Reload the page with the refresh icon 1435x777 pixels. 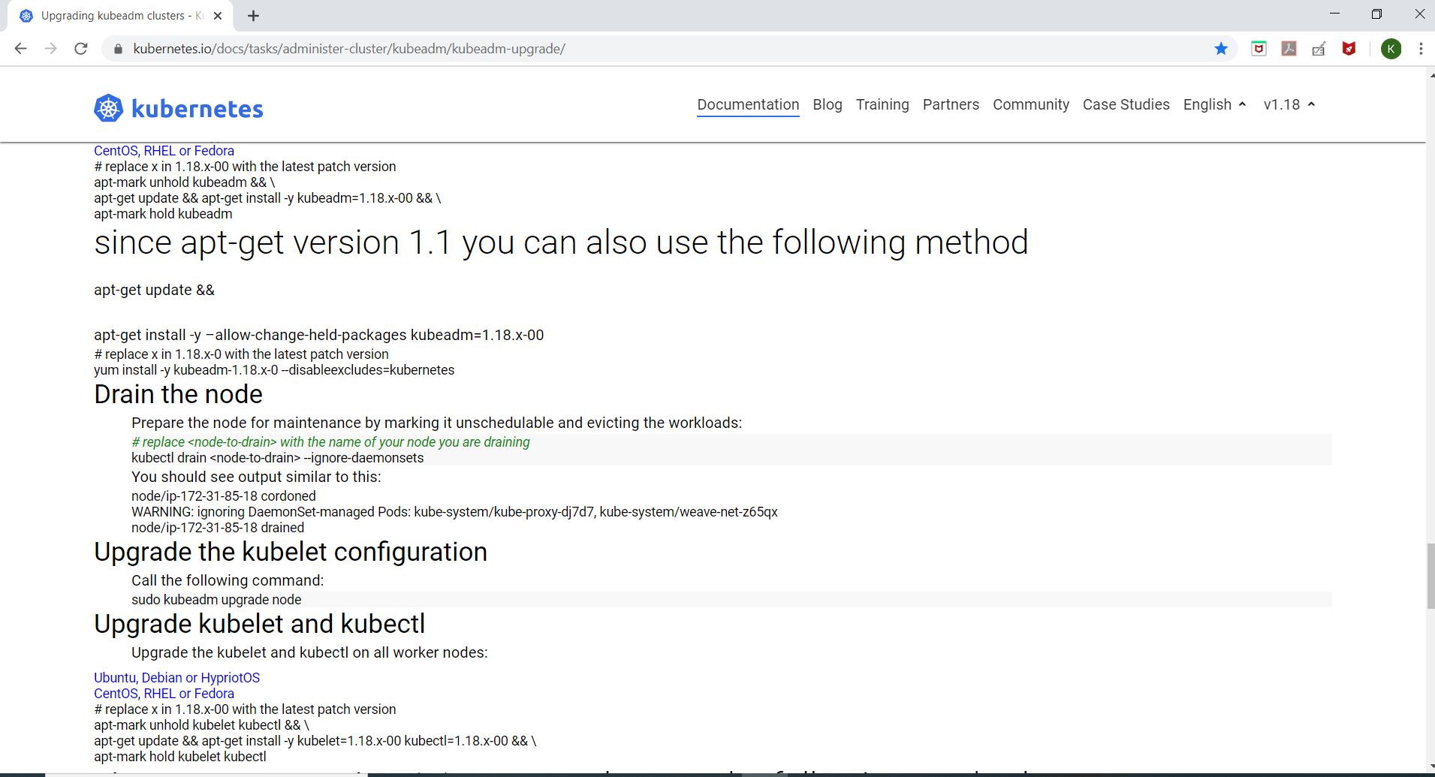81,49
